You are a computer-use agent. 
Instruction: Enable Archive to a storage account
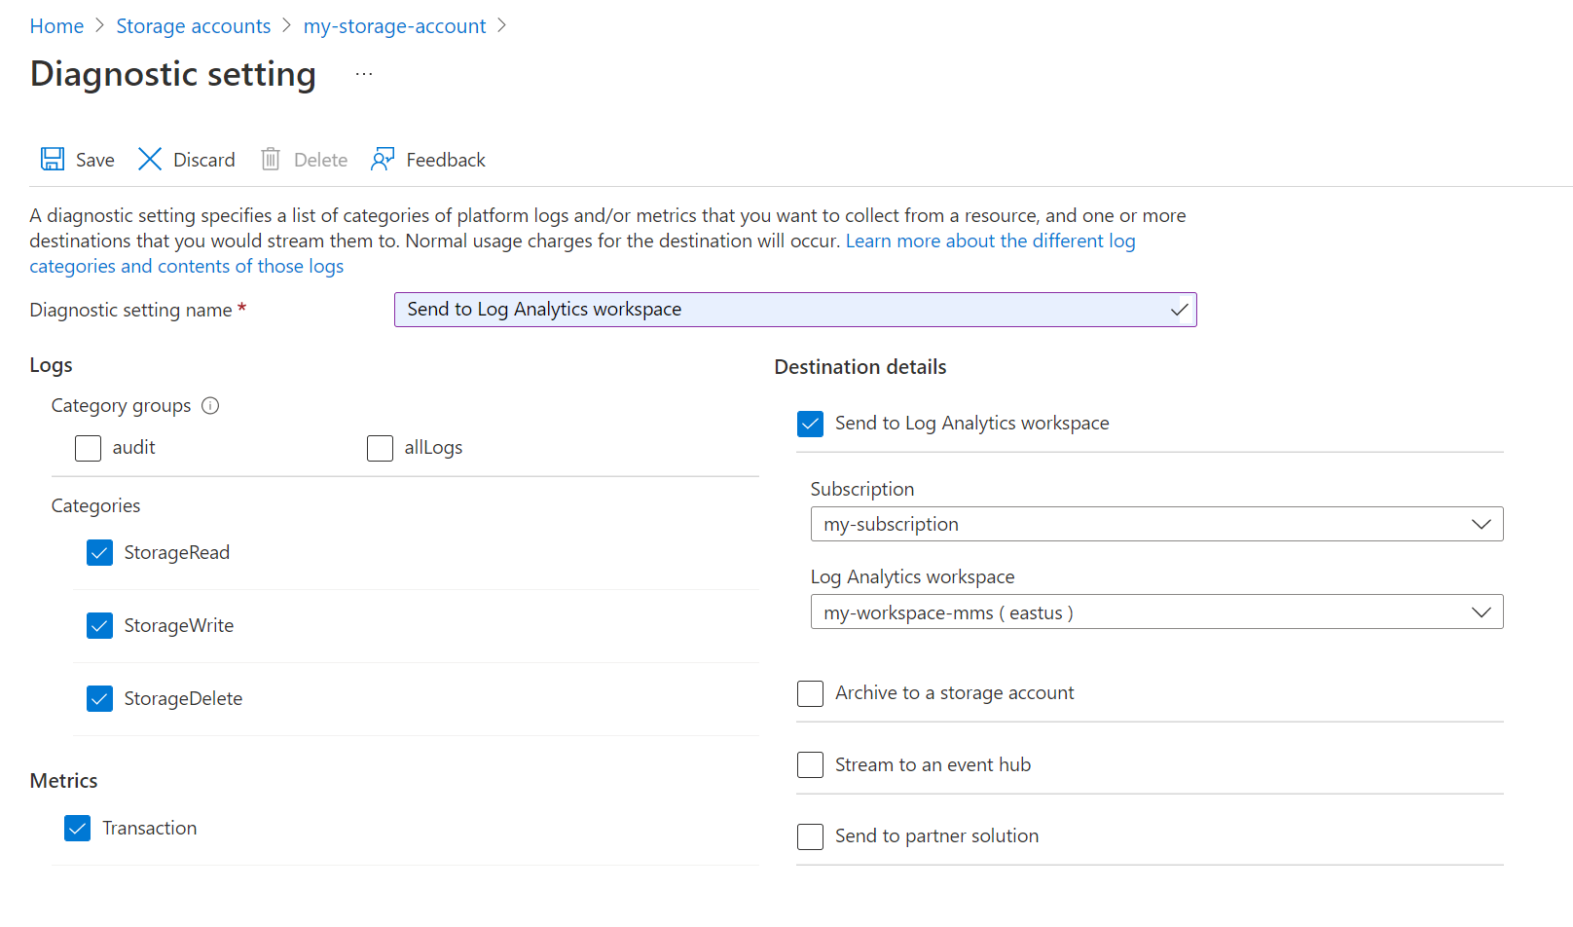pos(810,693)
